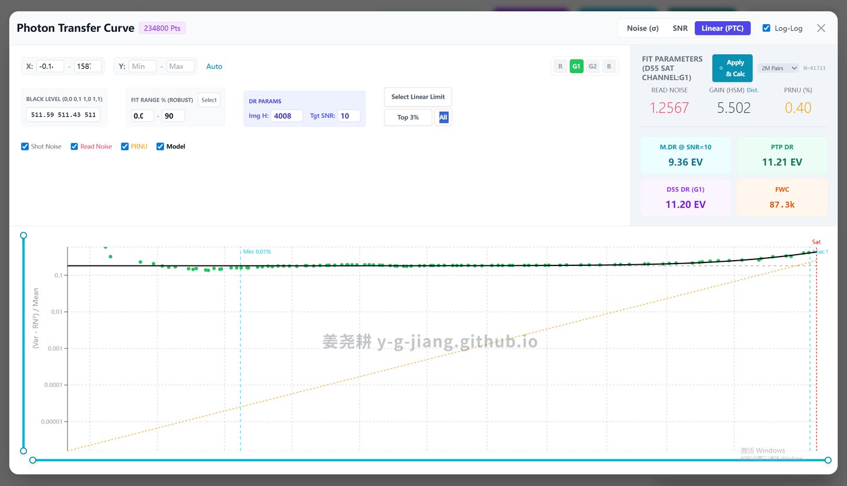Click the Dist. link beside Gain
The width and height of the screenshot is (847, 486).
tap(753, 90)
